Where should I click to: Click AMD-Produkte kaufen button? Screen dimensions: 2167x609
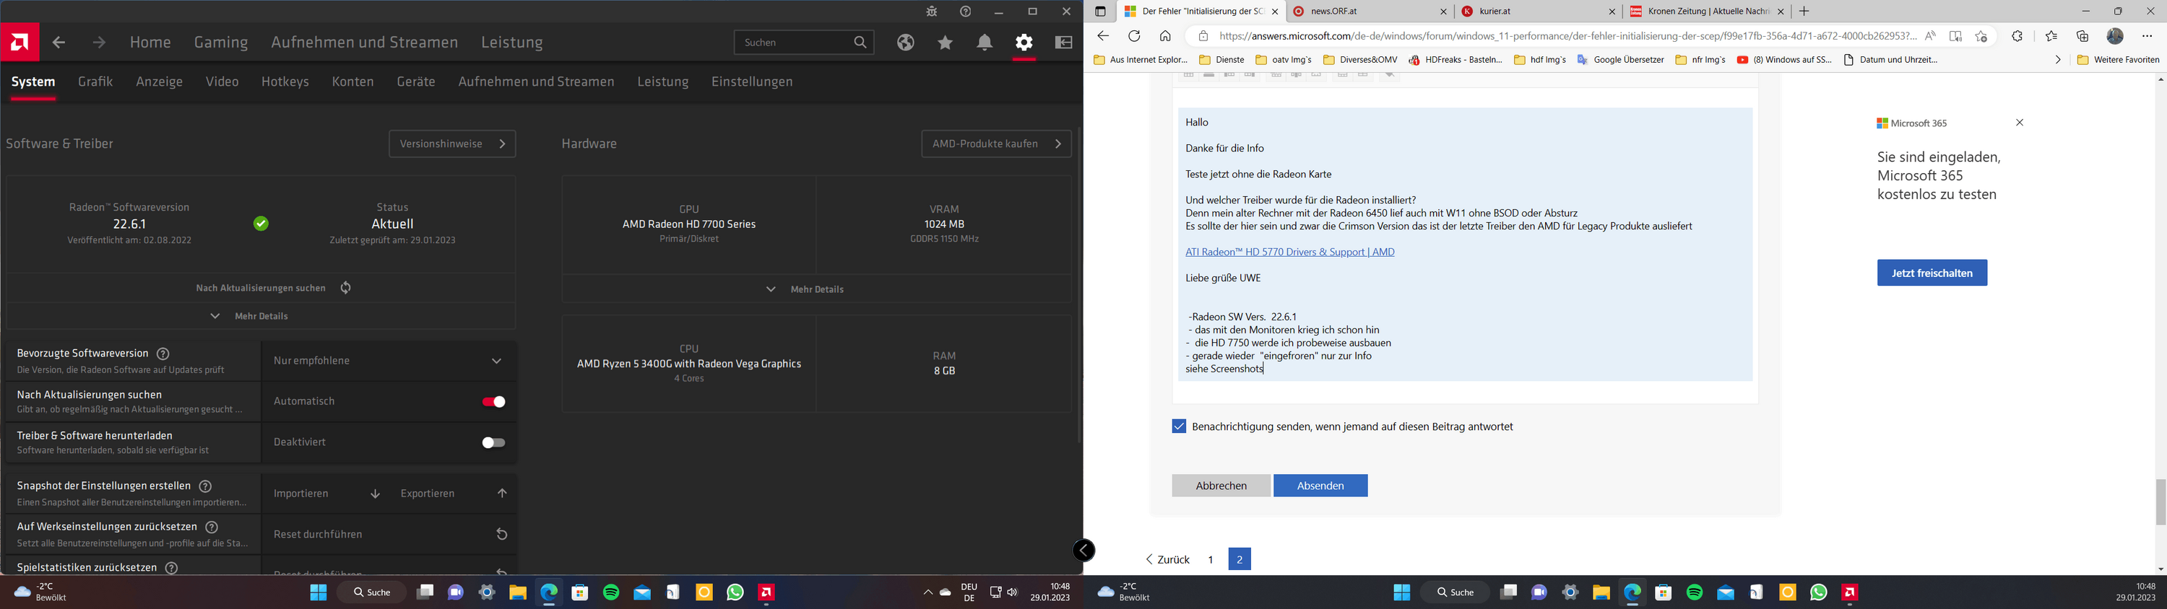pos(997,144)
